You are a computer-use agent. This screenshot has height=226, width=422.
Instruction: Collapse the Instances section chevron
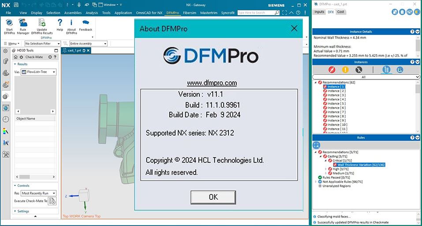[x=418, y=62]
